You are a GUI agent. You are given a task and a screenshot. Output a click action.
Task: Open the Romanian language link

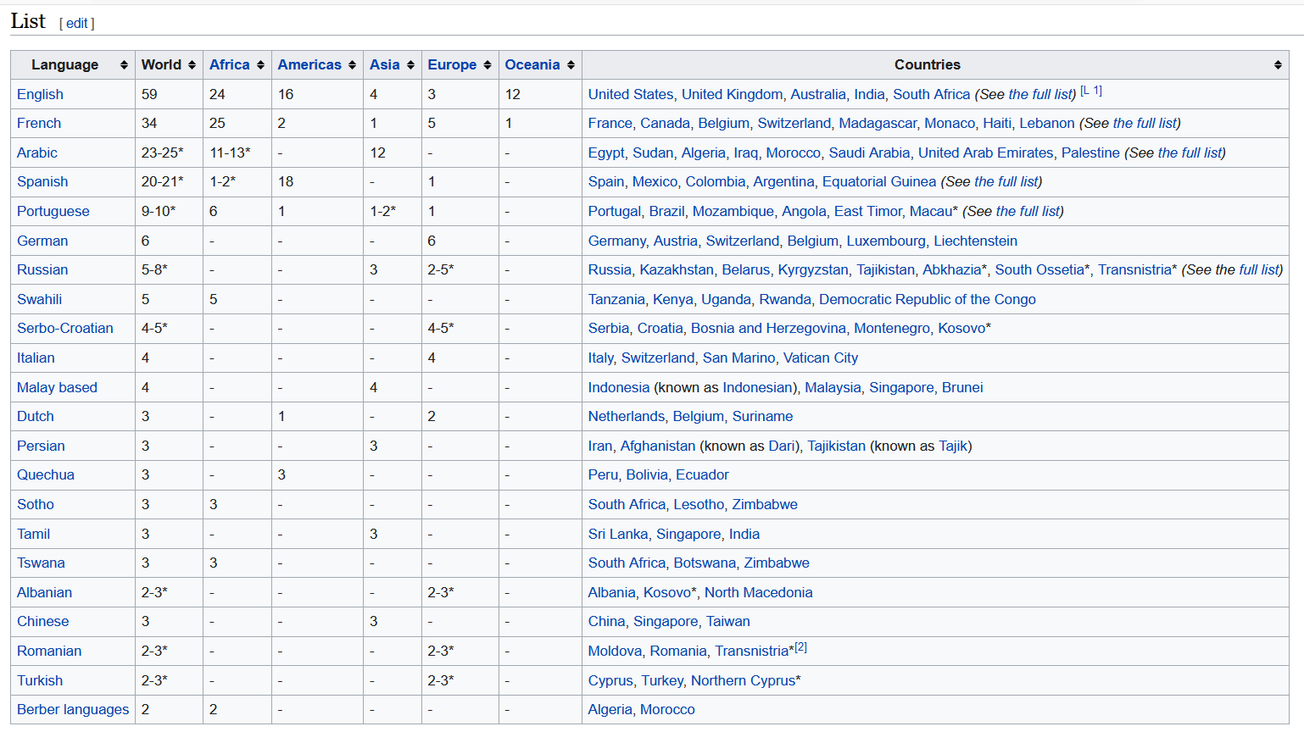pyautogui.click(x=49, y=651)
